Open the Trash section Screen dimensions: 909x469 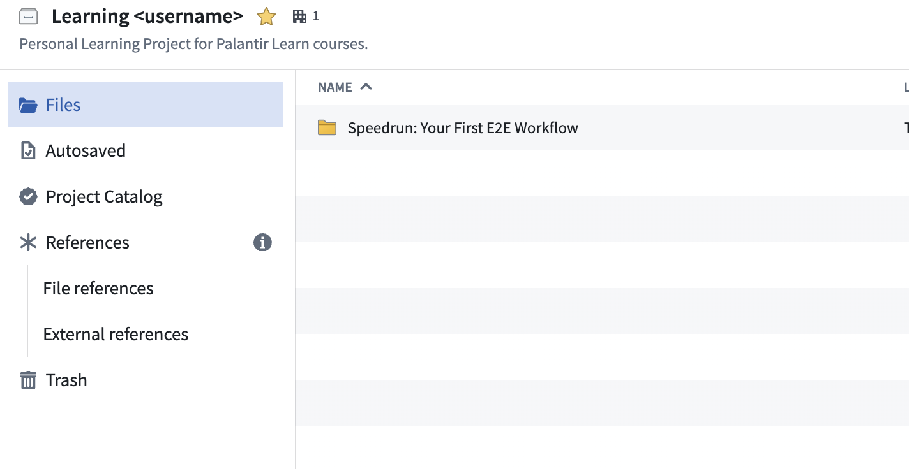pos(66,380)
